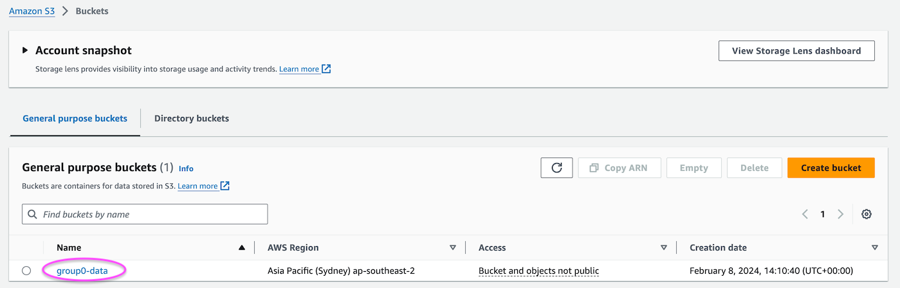Sort by Access column arrow

tap(664, 248)
